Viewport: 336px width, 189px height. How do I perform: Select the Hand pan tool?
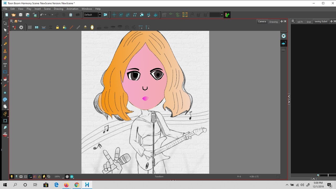5,107
